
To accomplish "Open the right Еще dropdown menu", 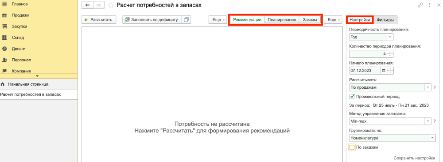I will coord(333,20).
